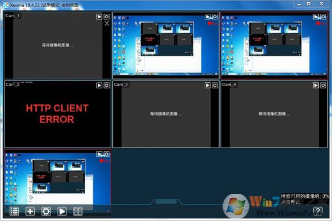Click Cam_4 play archive icon
Screen dimensions: 332x221
tap(316, 86)
